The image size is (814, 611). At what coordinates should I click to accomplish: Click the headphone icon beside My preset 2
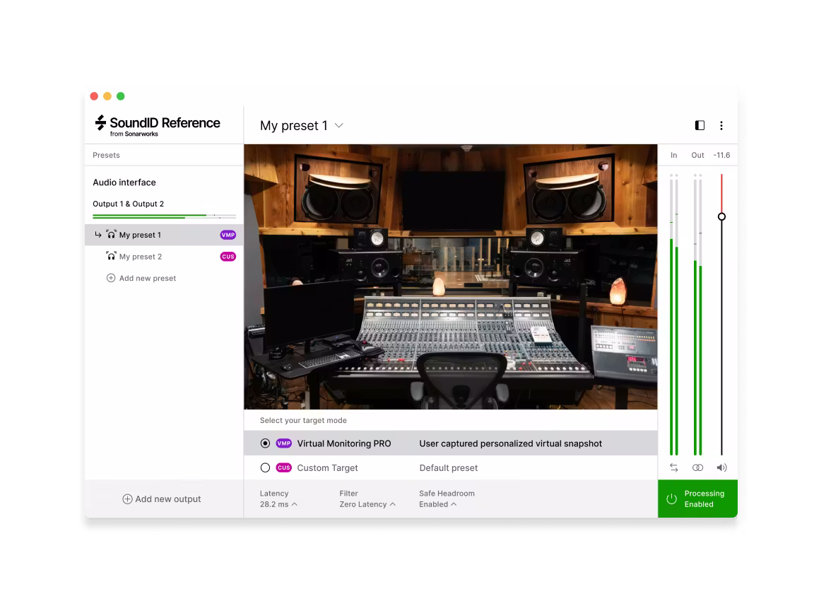(x=111, y=256)
